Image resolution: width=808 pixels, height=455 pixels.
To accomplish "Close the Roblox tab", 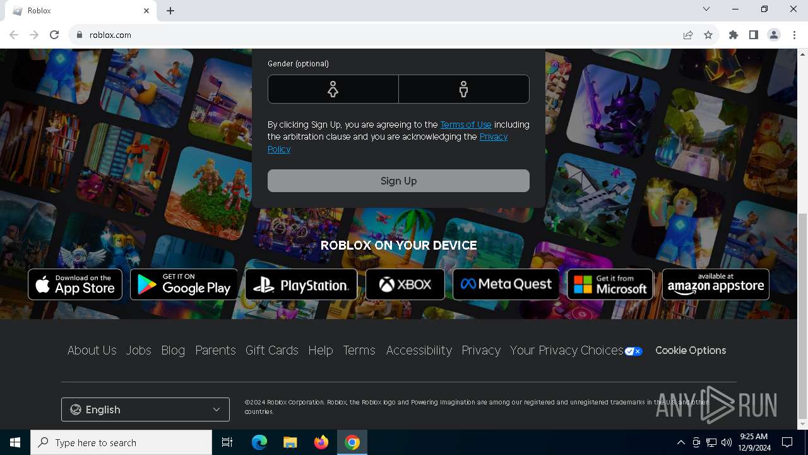I will [146, 11].
